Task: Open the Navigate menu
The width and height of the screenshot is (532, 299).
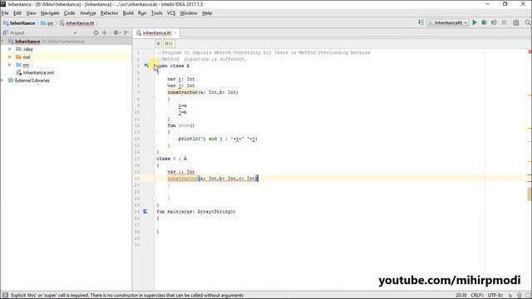Action: click(50, 13)
